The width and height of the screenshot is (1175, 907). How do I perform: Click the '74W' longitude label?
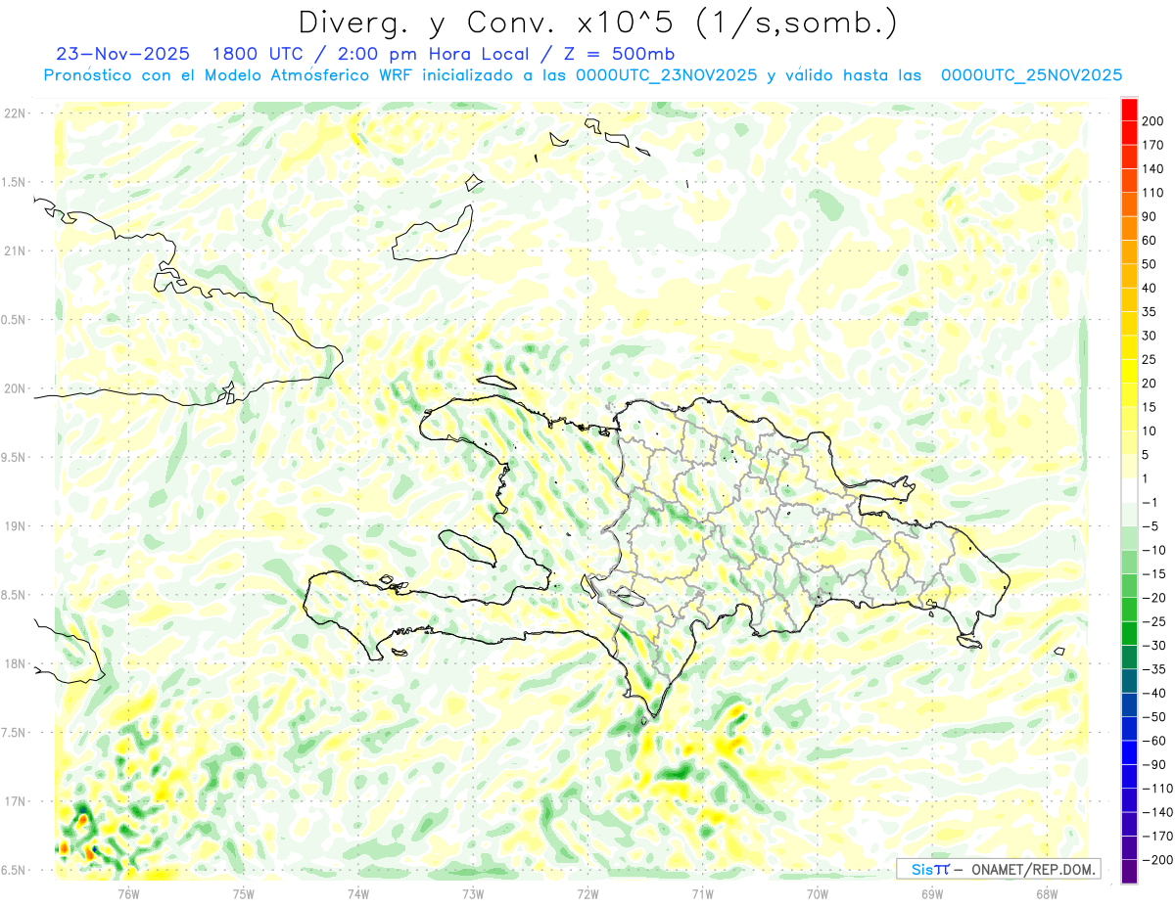357,893
